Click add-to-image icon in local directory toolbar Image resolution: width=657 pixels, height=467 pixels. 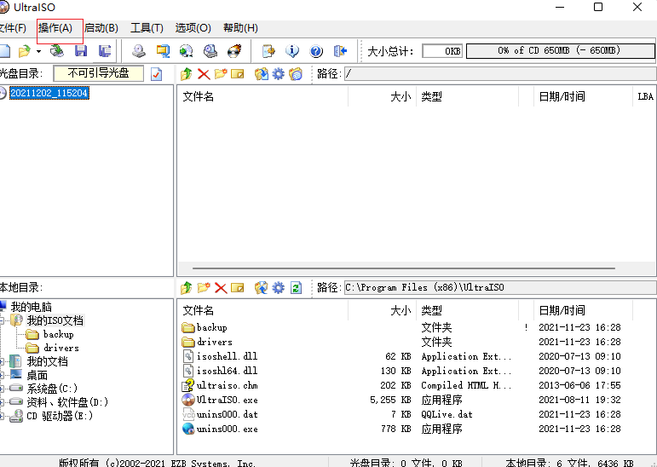[262, 288]
